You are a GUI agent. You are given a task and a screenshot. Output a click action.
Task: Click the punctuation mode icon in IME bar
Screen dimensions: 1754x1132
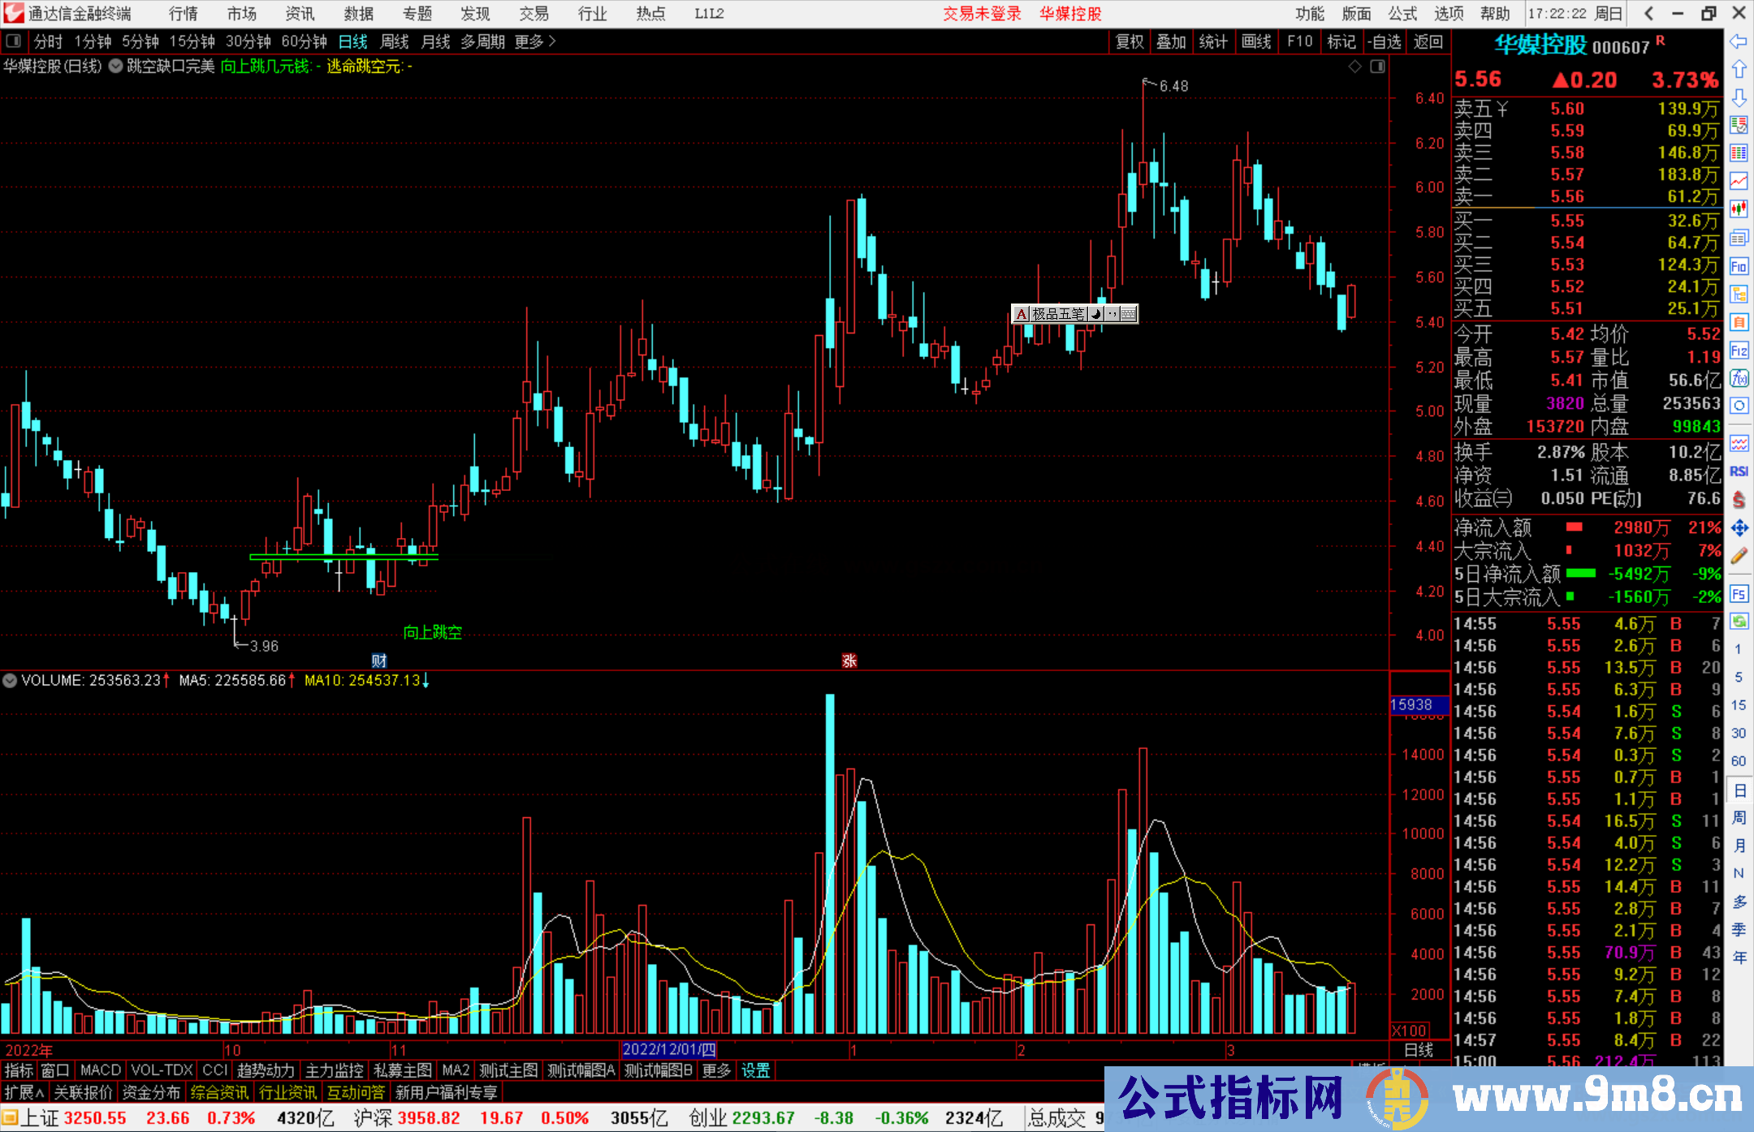[x=1112, y=314]
